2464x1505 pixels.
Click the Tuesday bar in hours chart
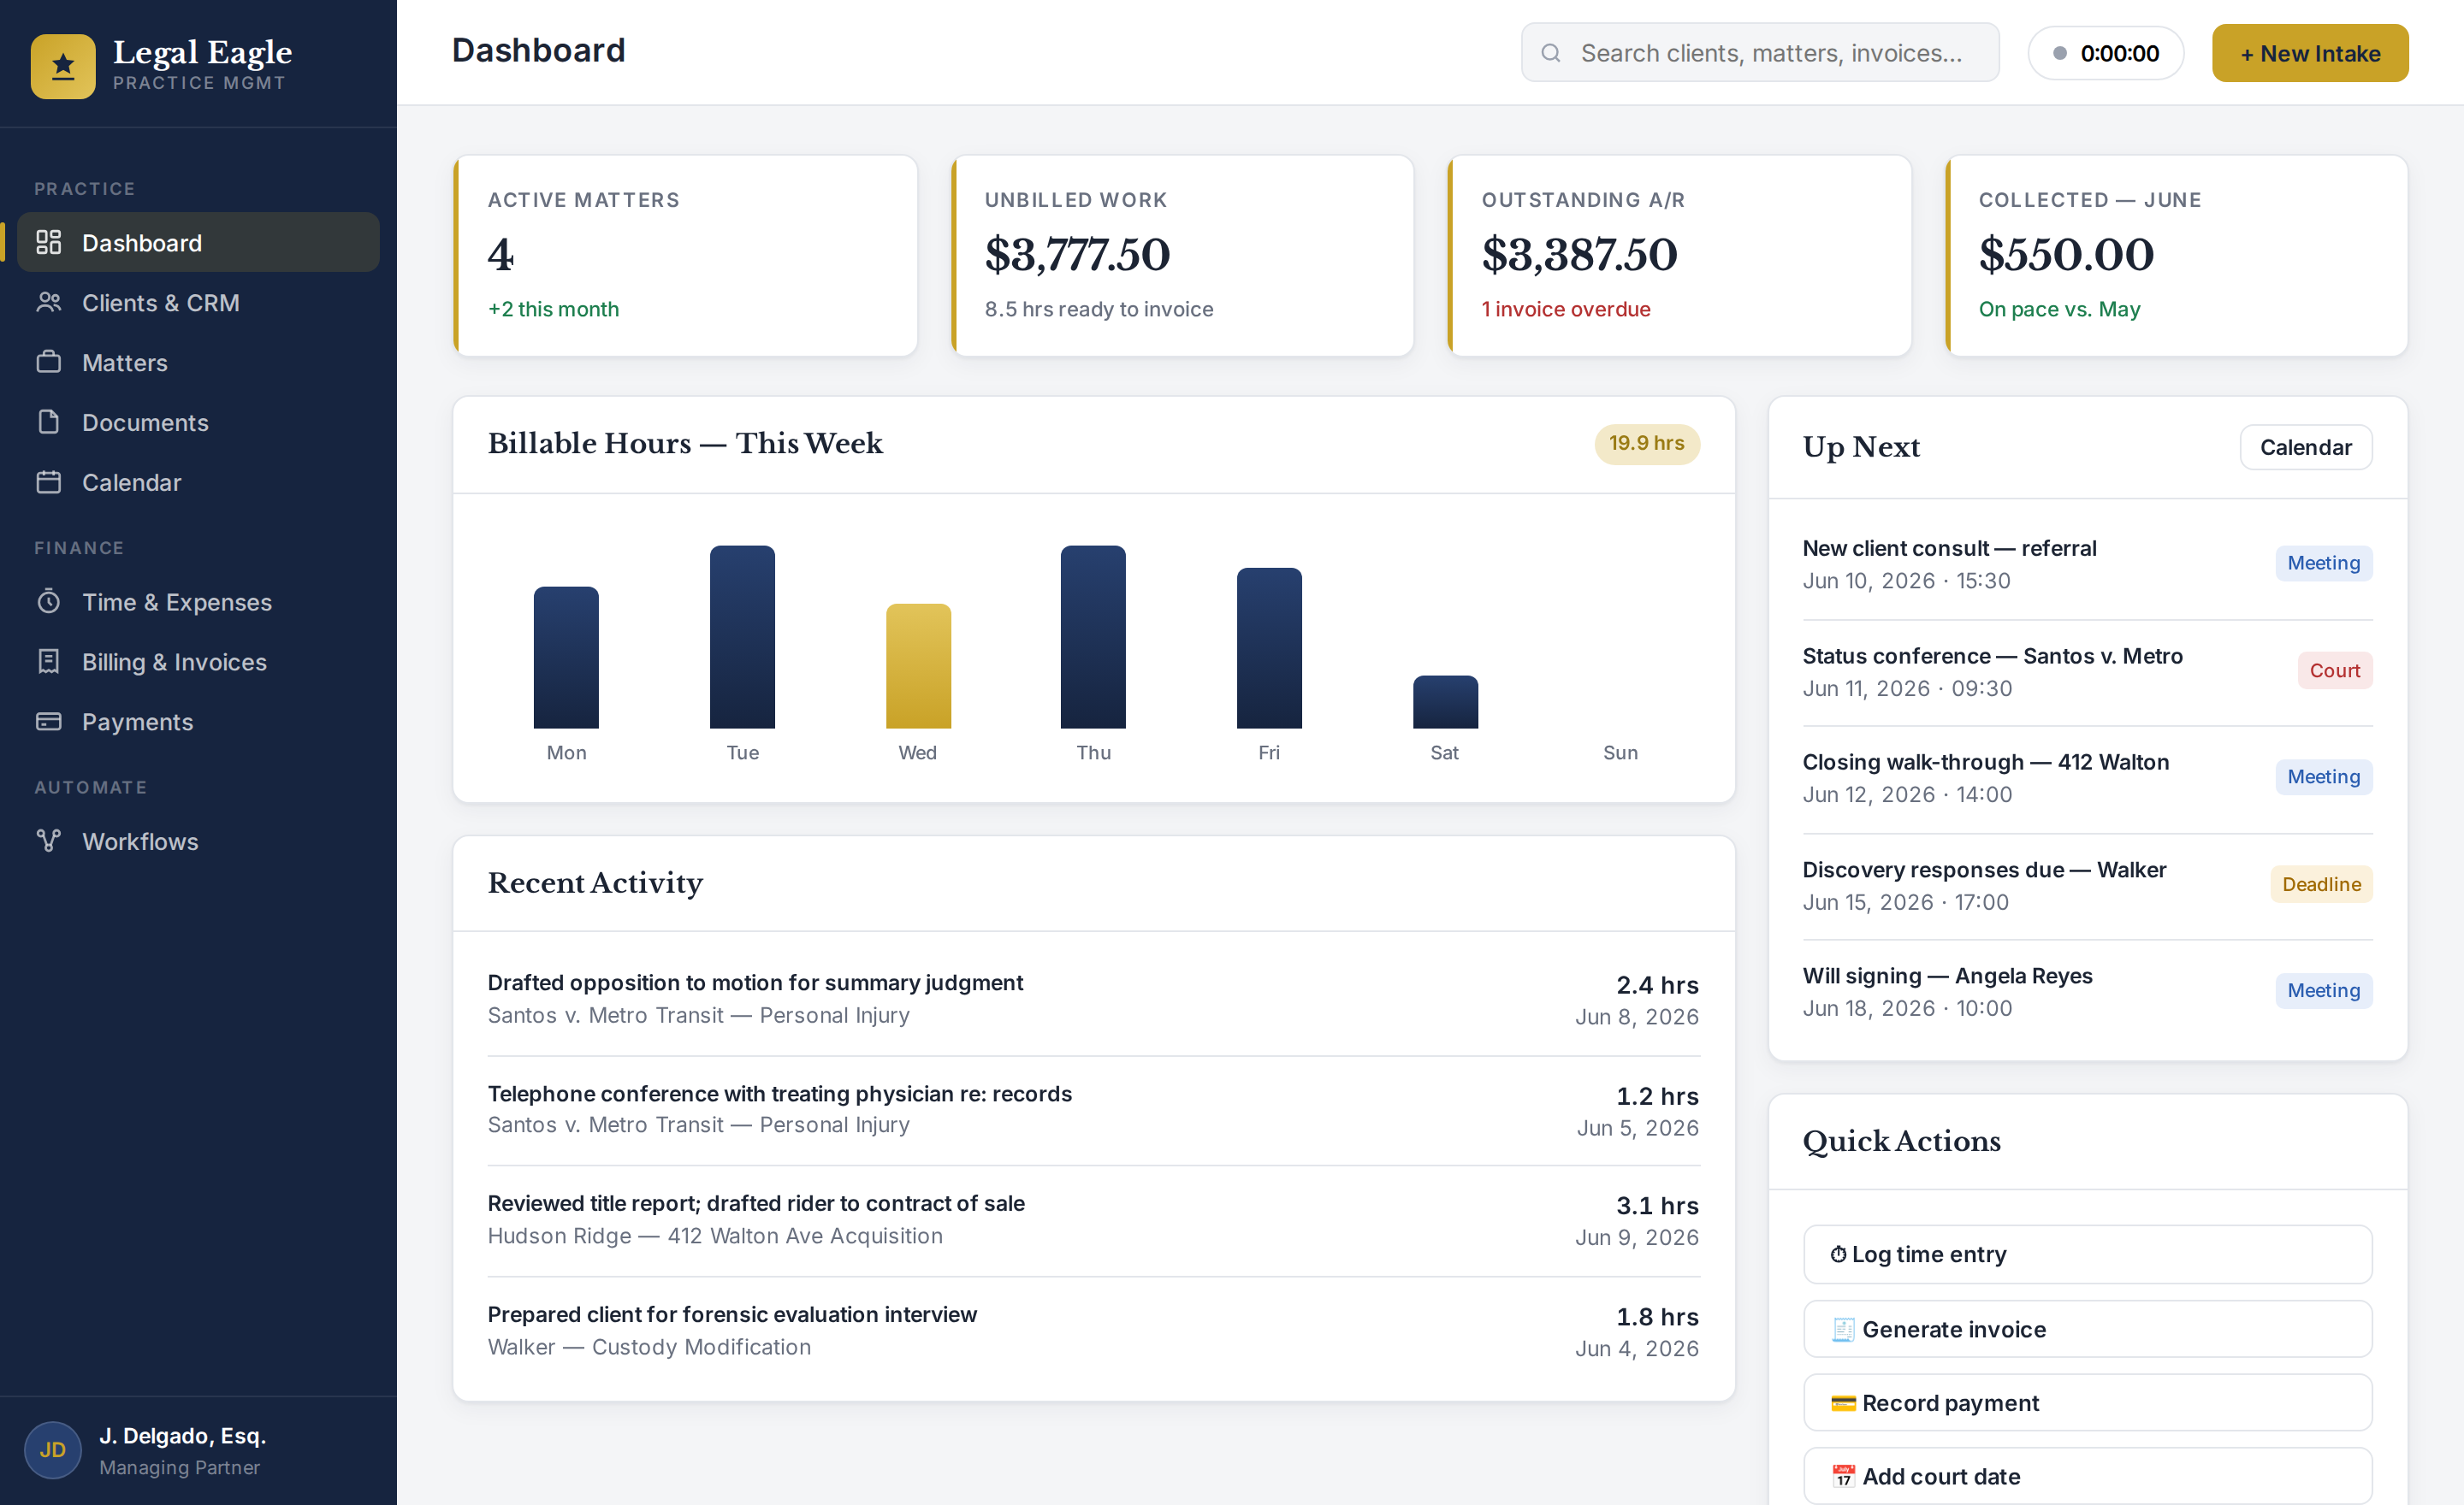[x=742, y=636]
